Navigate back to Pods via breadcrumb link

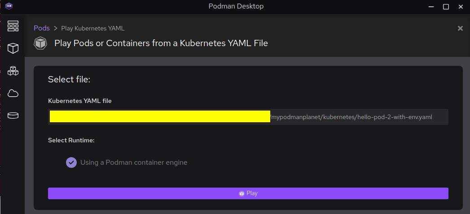coord(42,28)
